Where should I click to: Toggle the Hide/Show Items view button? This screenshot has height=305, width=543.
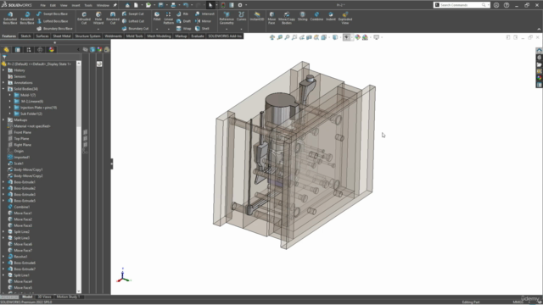[347, 37]
